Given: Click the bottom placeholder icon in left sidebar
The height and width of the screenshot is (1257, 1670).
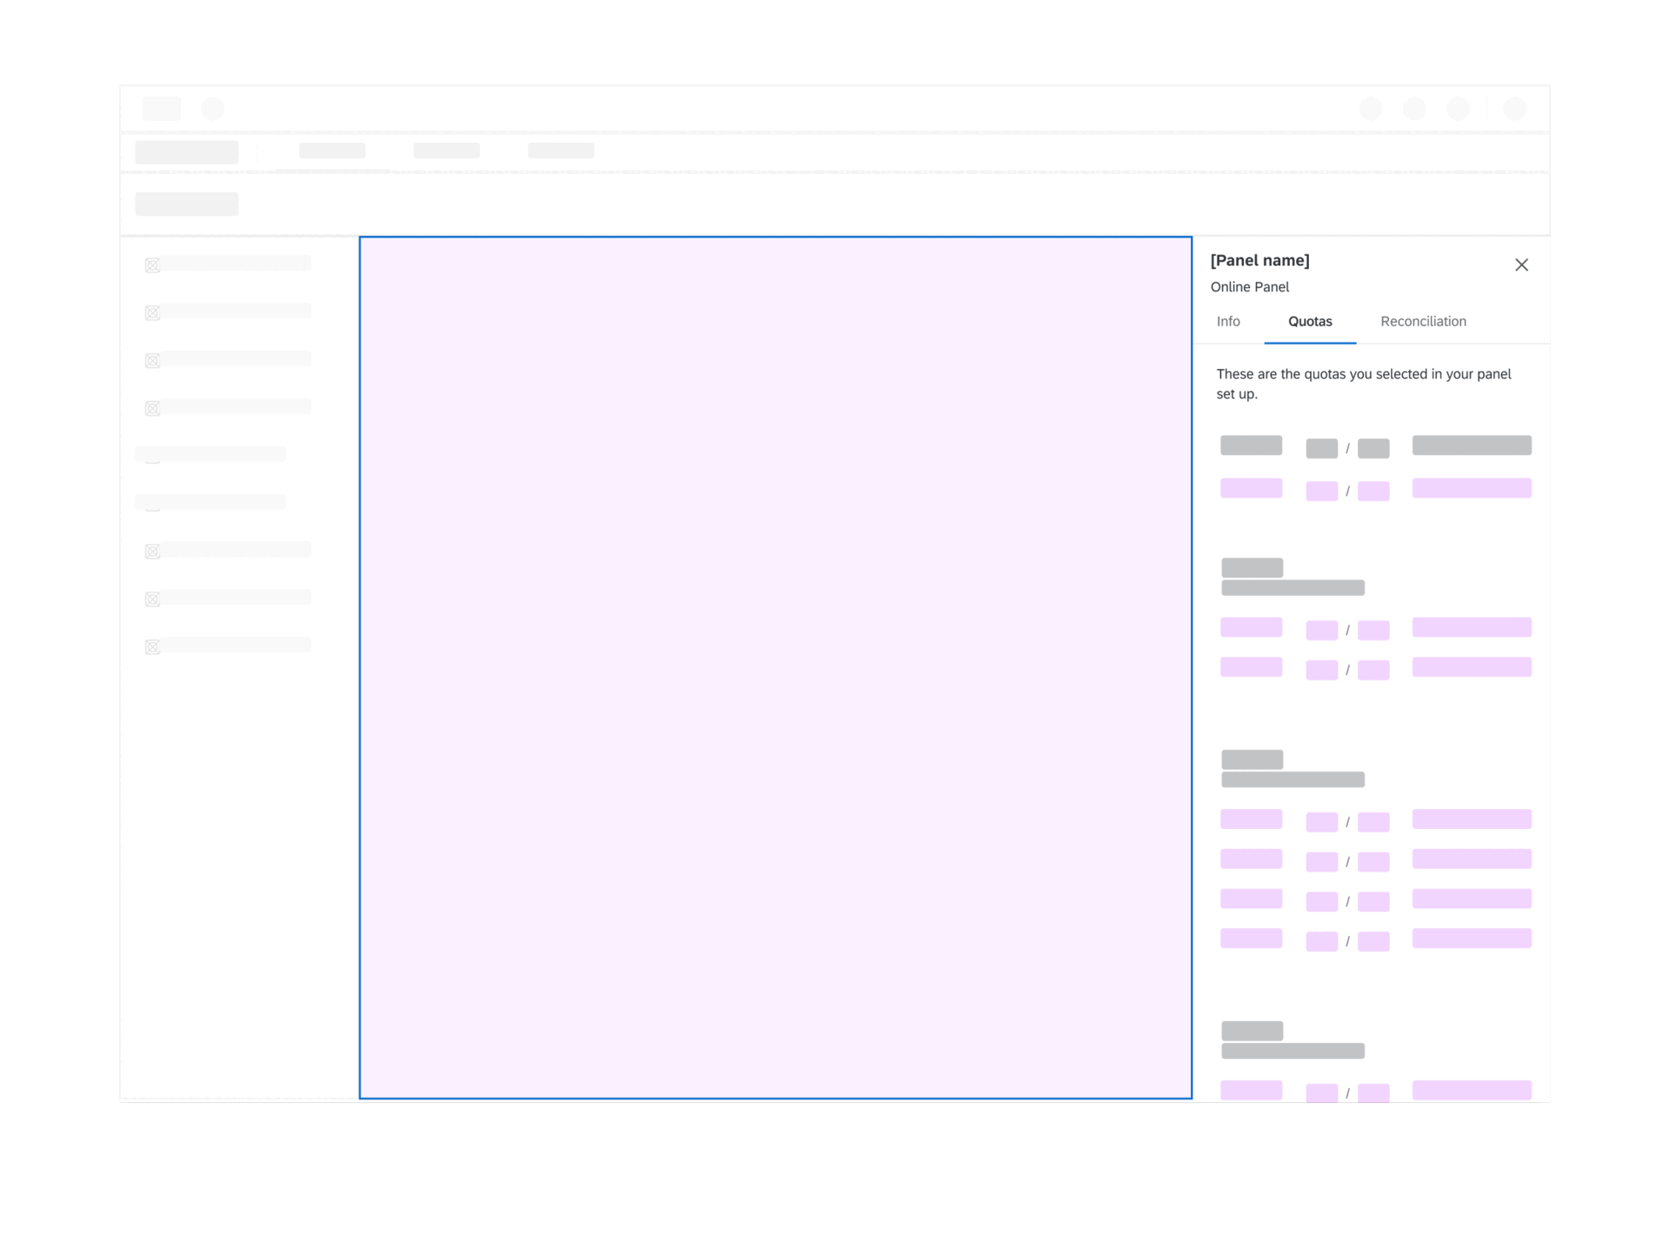Looking at the screenshot, I should tap(152, 647).
